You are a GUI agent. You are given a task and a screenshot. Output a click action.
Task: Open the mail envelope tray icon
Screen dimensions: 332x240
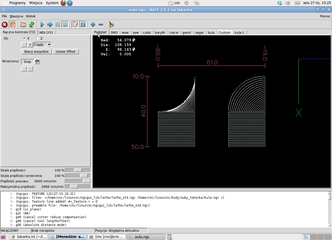pos(298,3)
